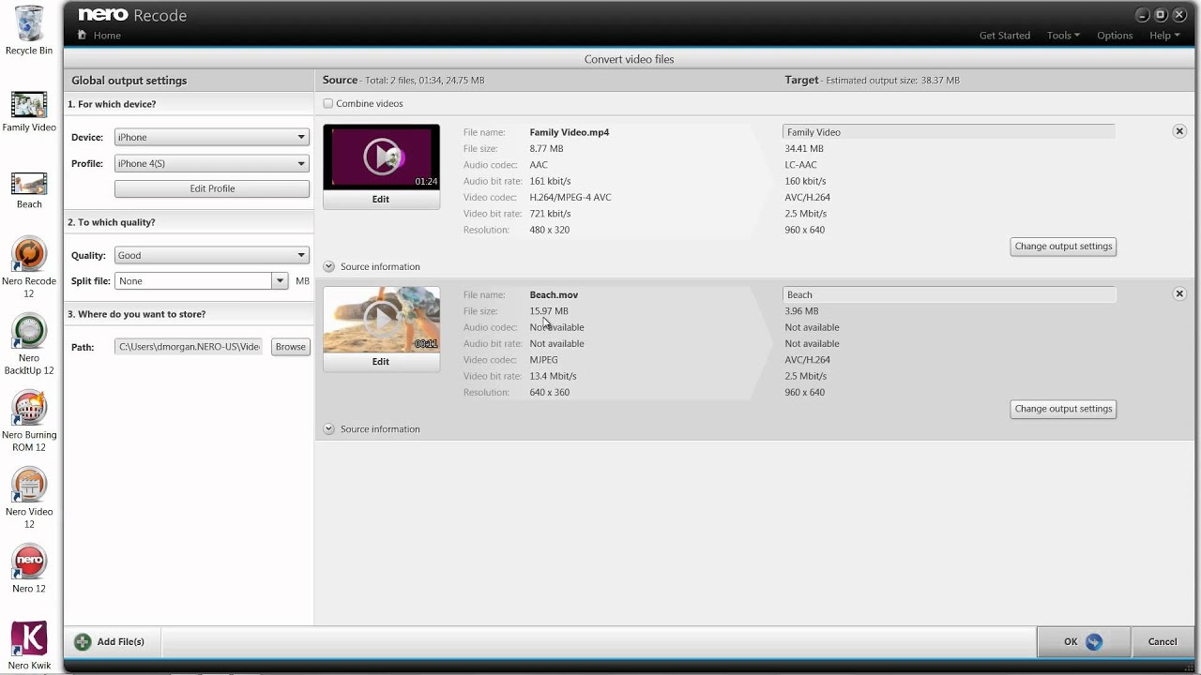1201x675 pixels.
Task: Launch the Nero BackItUp 12 desktop icon
Action: (29, 332)
